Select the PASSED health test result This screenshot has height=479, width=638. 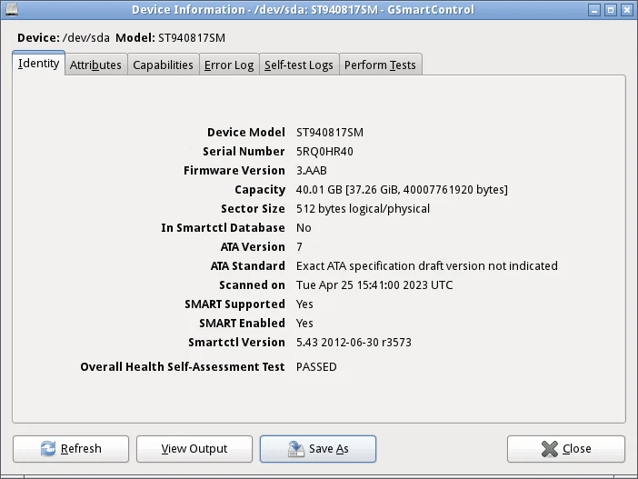(x=316, y=367)
